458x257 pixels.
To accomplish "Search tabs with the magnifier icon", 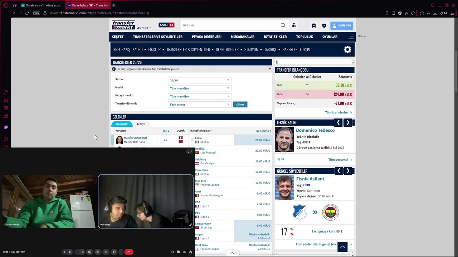I will click(x=433, y=5).
